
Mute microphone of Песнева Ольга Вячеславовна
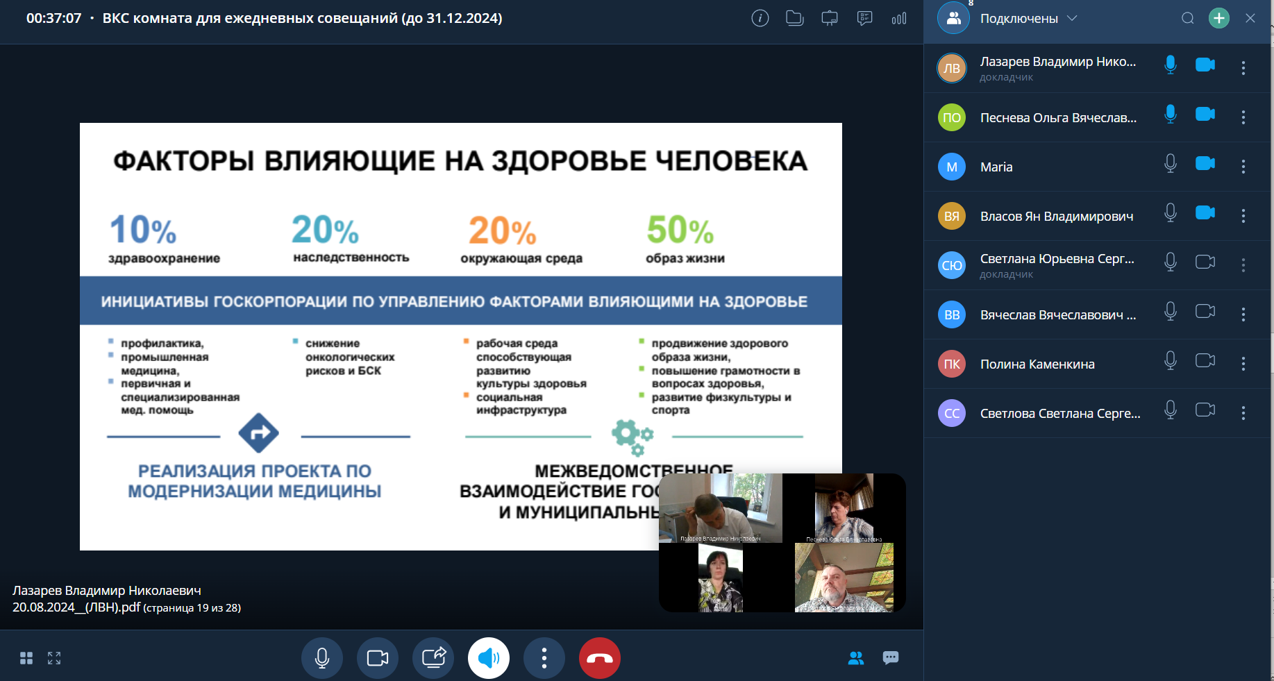coord(1170,115)
